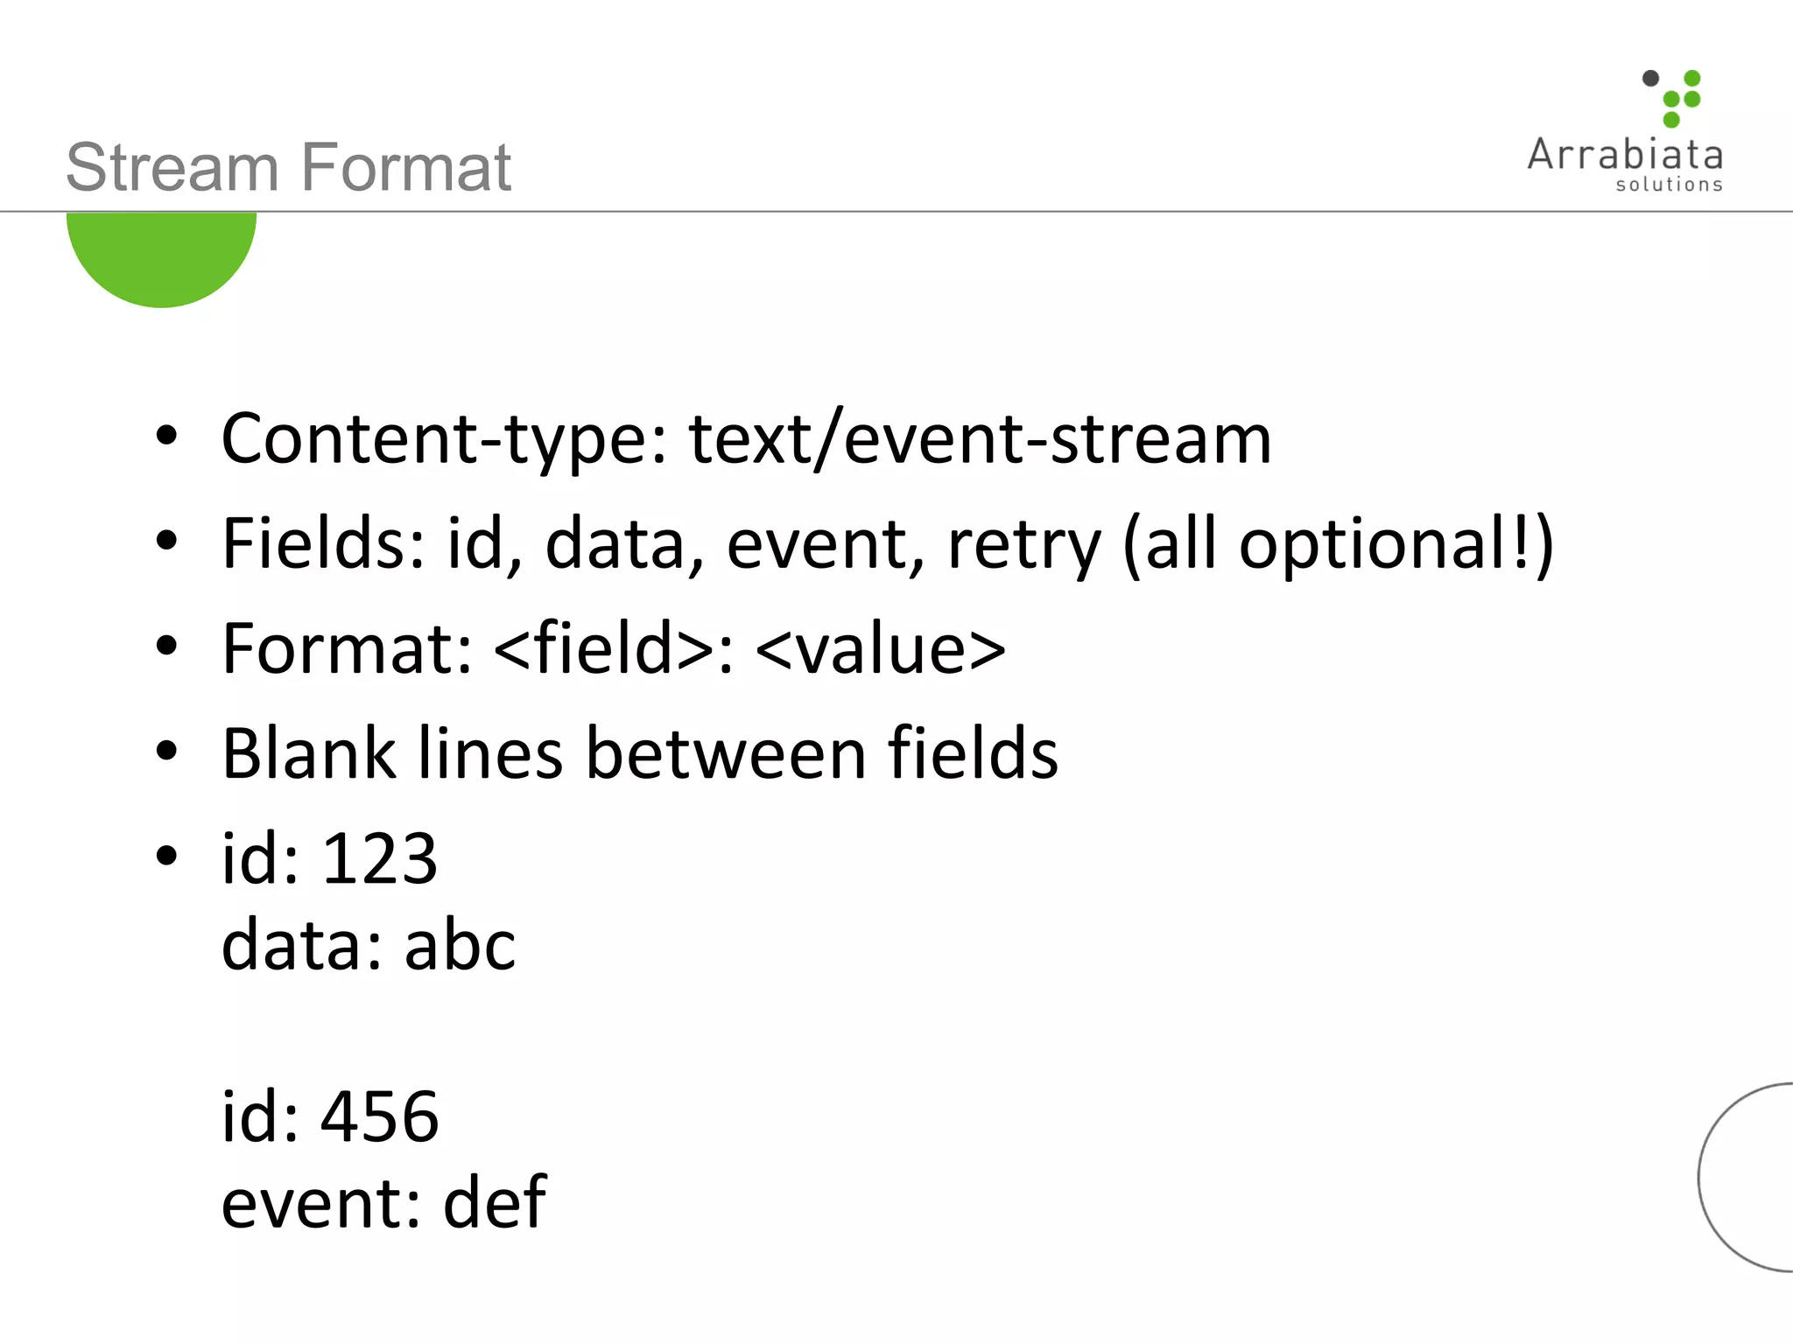Click the "data: abc" example line

tap(369, 946)
